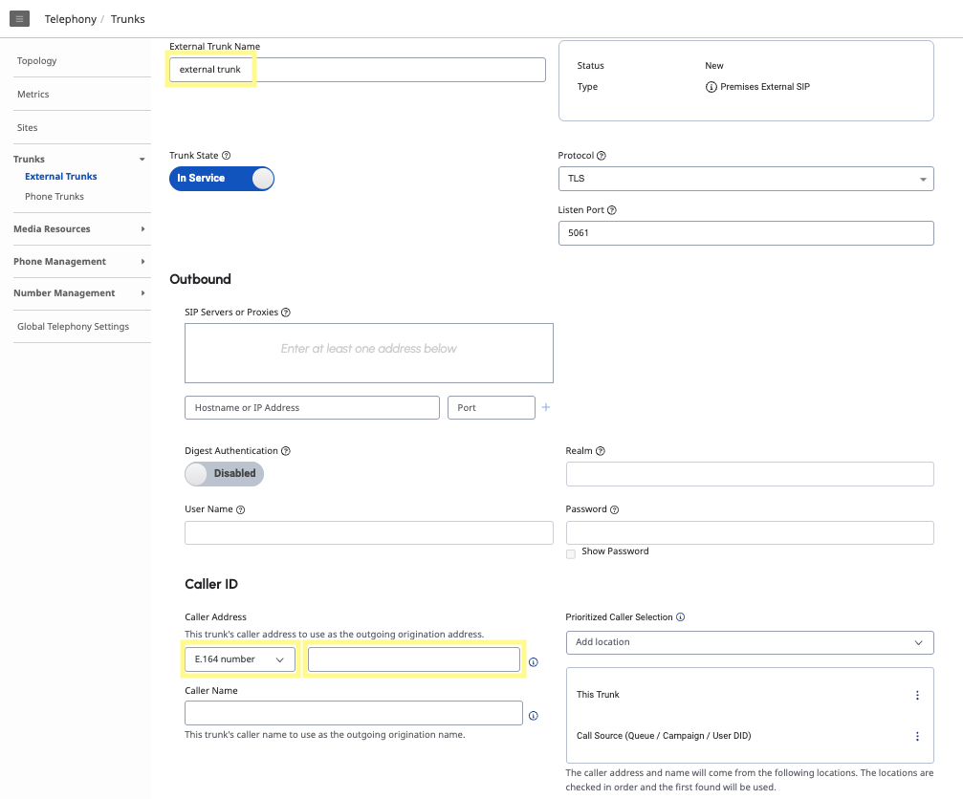
Task: Open the Protocol TLS dropdown
Action: tap(745, 179)
